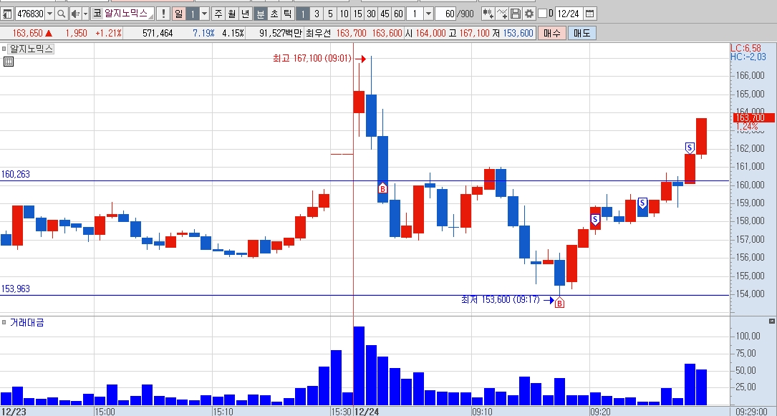This screenshot has height=416, width=777.
Task: Click the speaker sound alert icon
Action: point(74,14)
